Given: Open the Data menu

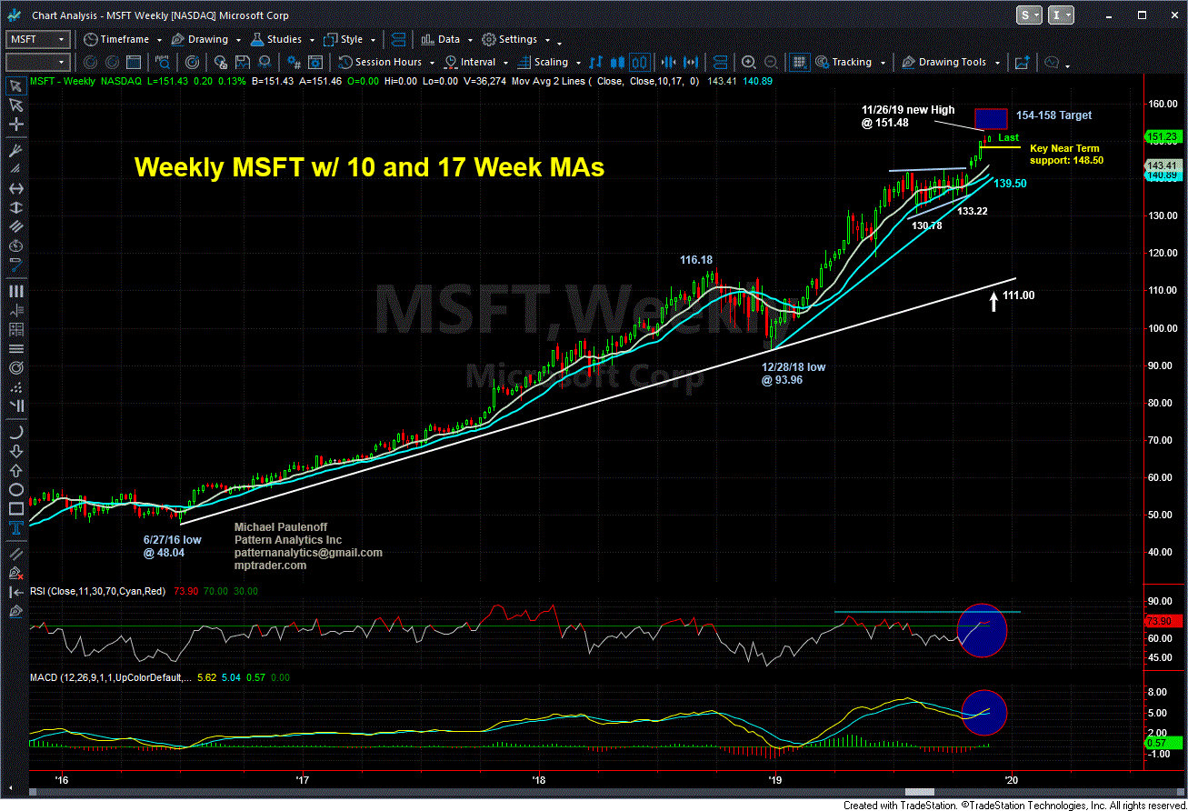Looking at the screenshot, I should click(x=440, y=39).
